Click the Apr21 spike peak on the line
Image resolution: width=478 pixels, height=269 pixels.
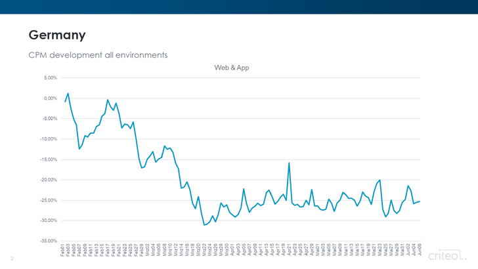[x=289, y=163]
